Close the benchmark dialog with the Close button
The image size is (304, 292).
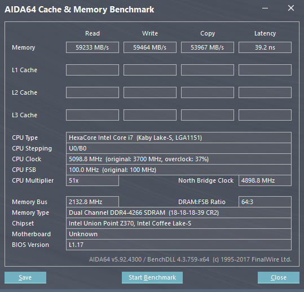(279, 277)
